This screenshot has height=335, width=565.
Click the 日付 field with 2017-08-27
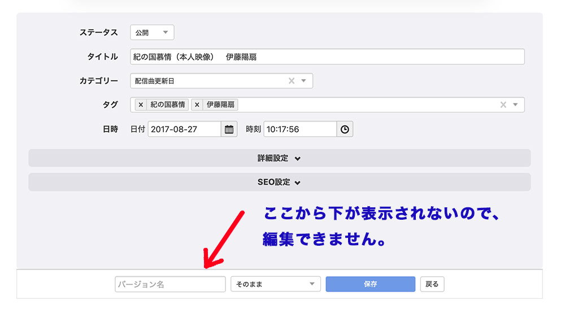click(184, 129)
